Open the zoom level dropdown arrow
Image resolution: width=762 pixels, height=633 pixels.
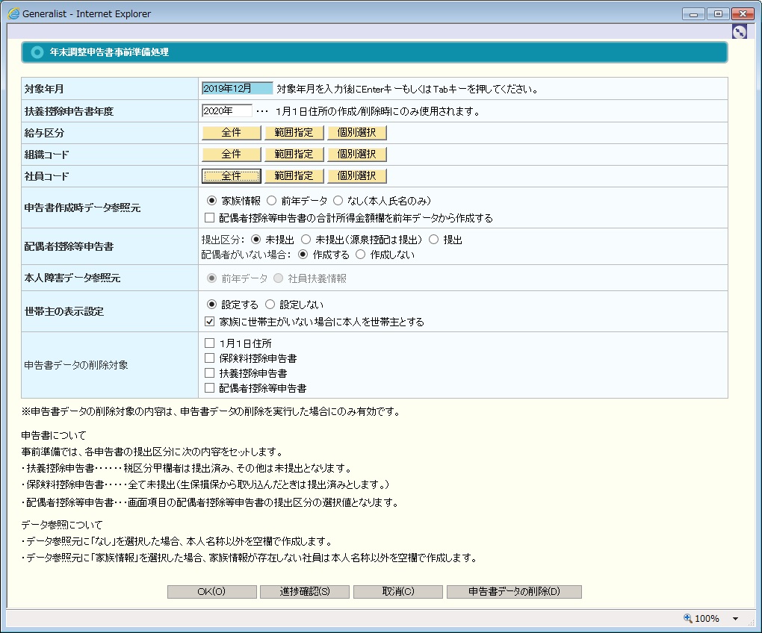coord(735,618)
